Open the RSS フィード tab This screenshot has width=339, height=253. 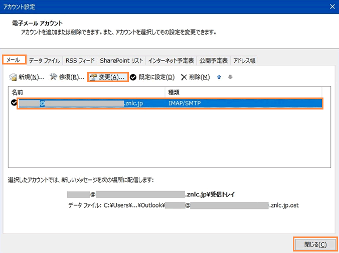click(x=80, y=60)
